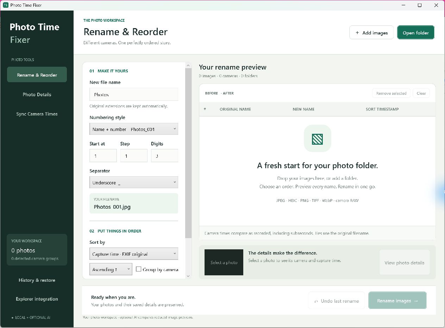Image resolution: width=445 pixels, height=328 pixels.
Task: Click the Add images button
Action: (371, 33)
